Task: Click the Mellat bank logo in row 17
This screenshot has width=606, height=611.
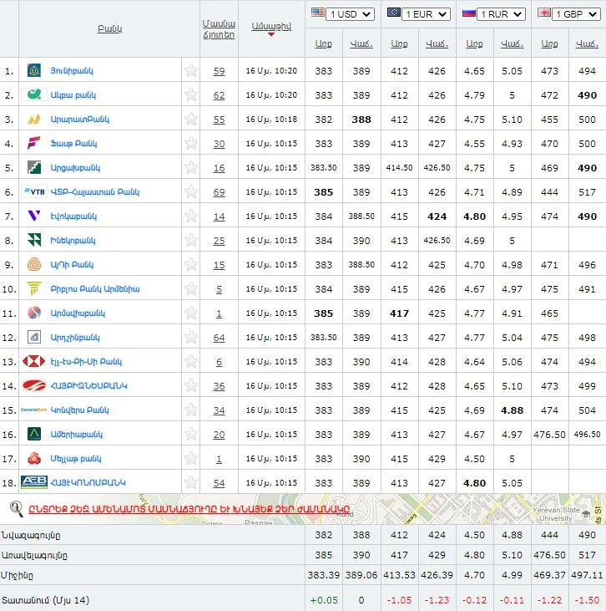Action: point(34,458)
